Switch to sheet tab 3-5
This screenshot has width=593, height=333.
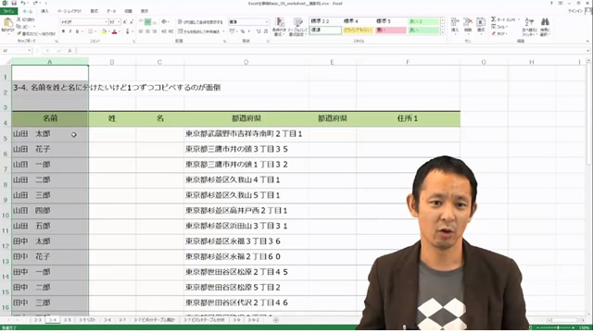[68, 320]
